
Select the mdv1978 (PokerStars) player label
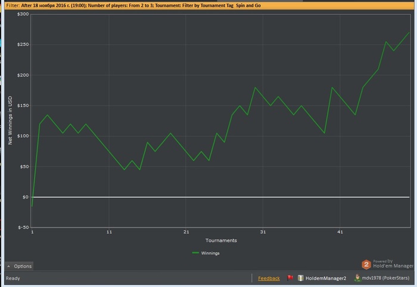tap(385, 278)
